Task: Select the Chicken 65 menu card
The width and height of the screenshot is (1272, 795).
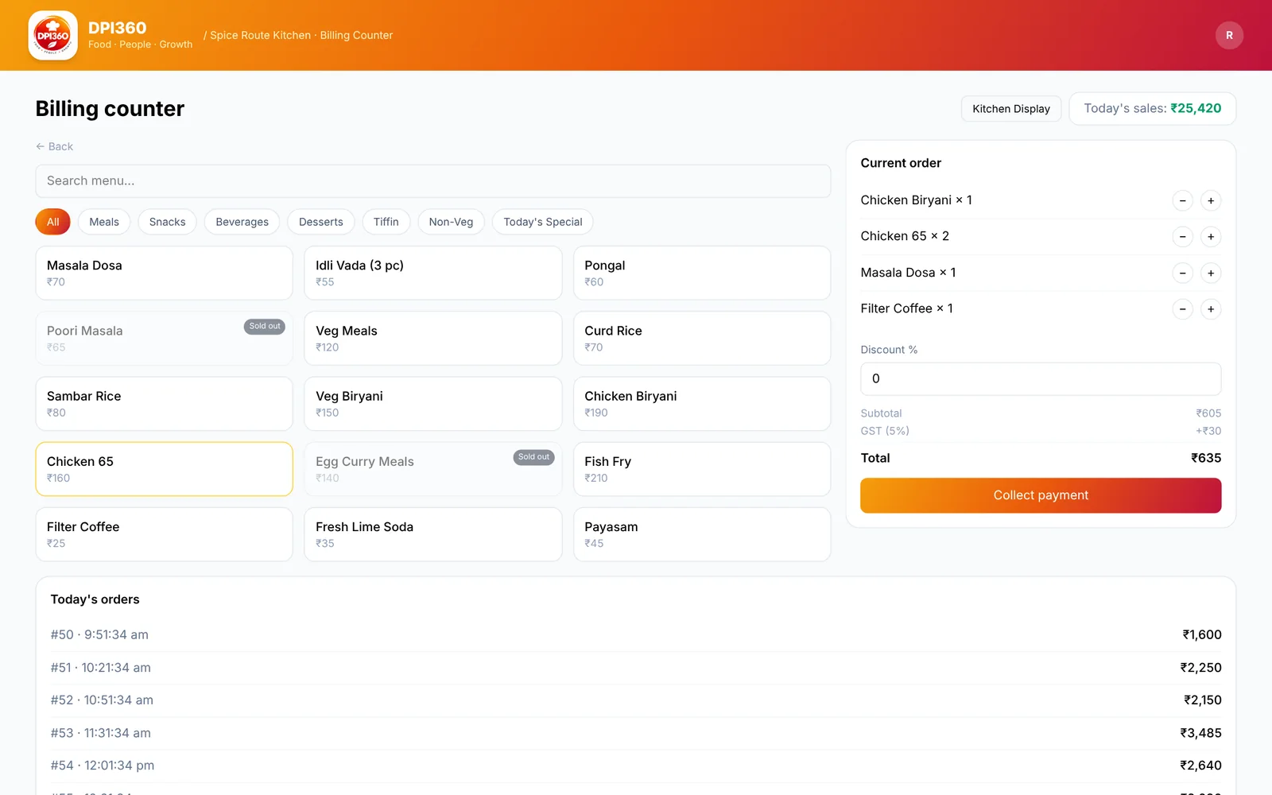Action: tap(164, 469)
